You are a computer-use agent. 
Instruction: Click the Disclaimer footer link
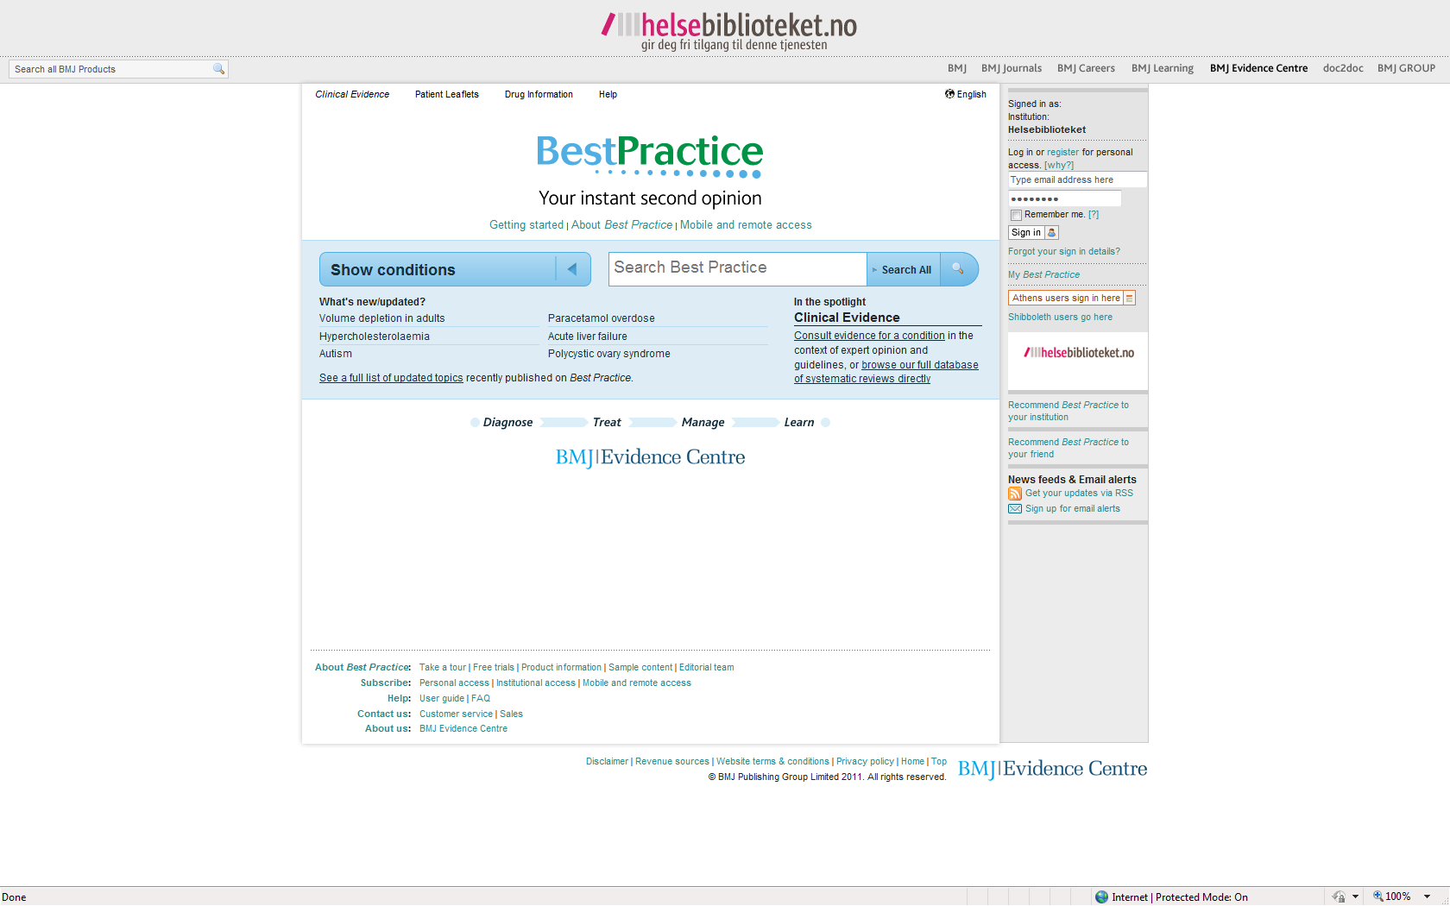point(607,762)
